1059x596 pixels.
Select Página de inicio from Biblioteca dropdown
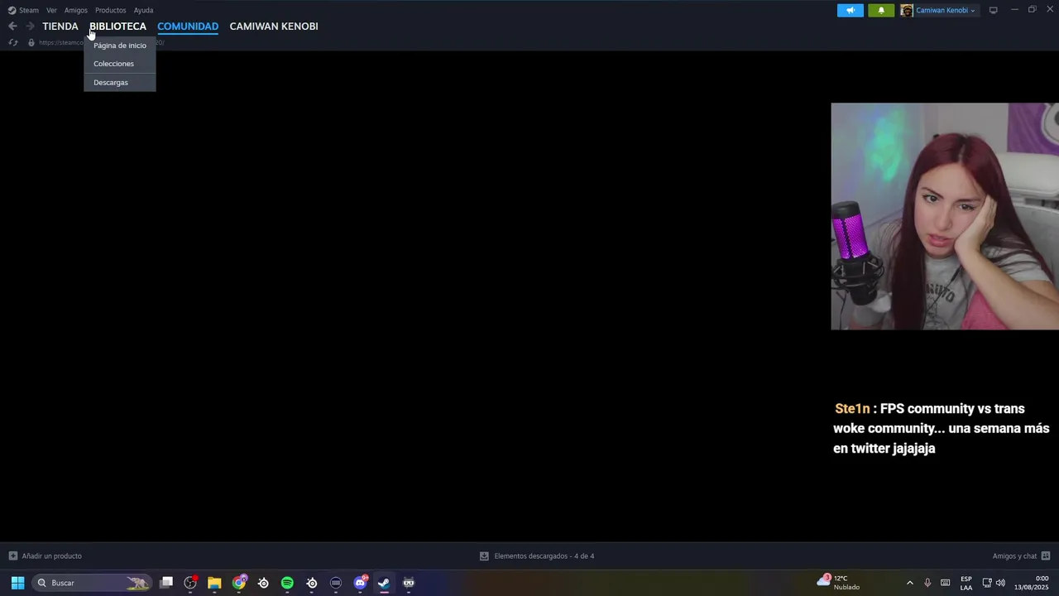pos(120,46)
